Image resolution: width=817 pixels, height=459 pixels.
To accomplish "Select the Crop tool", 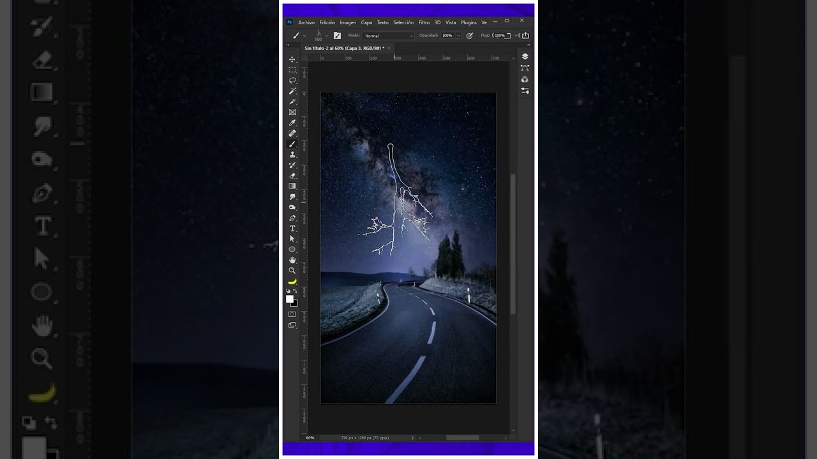I will coord(292,102).
